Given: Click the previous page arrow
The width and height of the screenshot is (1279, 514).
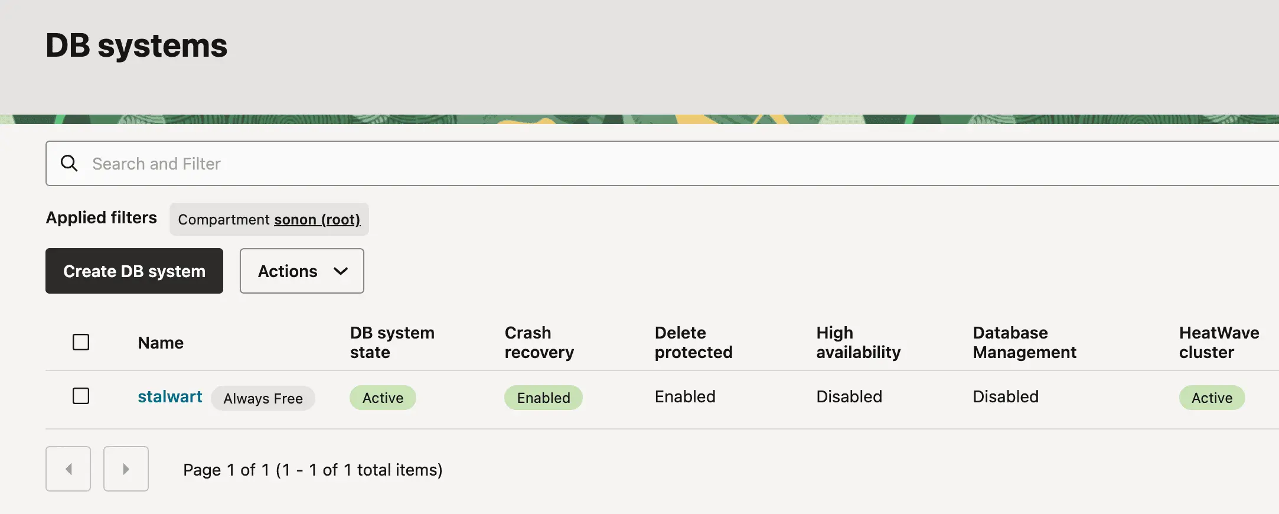Looking at the screenshot, I should click(68, 469).
